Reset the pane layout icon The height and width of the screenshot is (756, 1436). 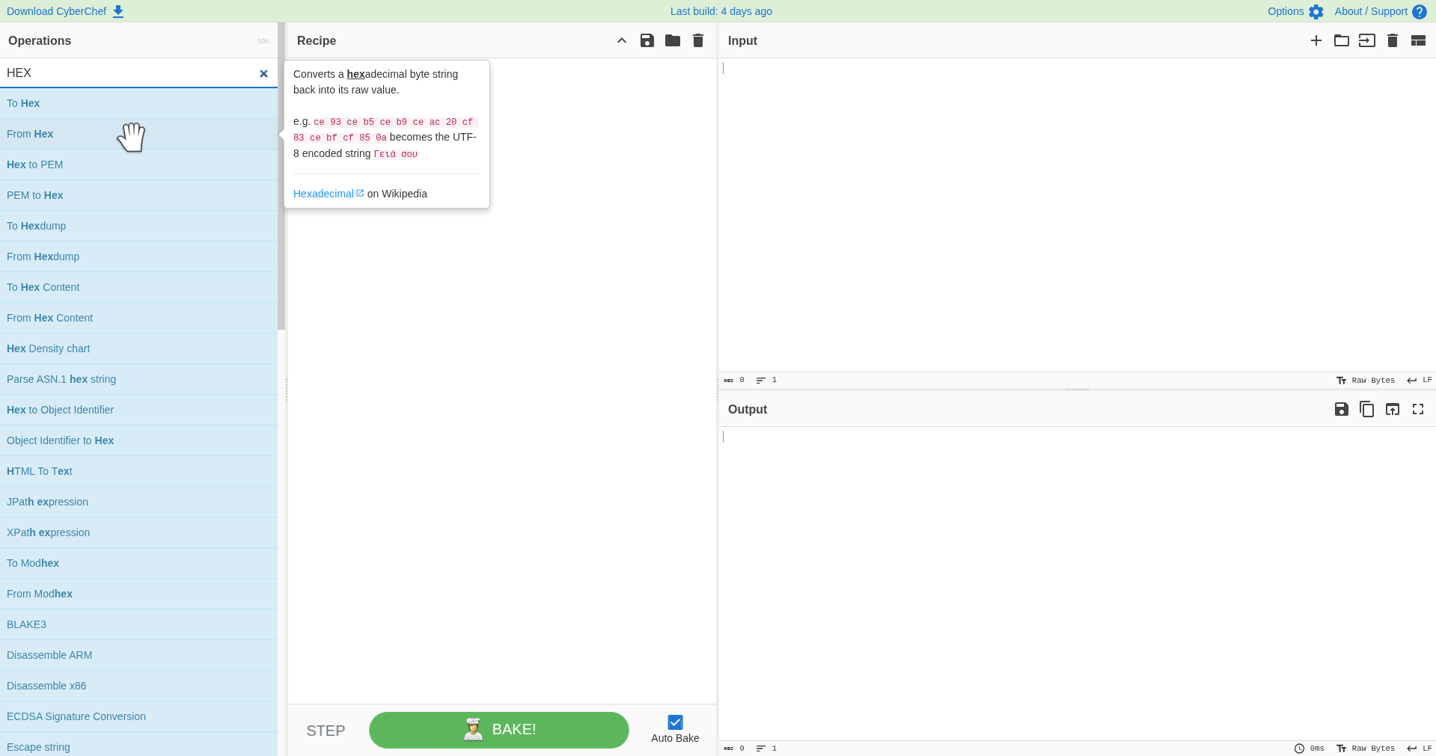tap(1418, 40)
